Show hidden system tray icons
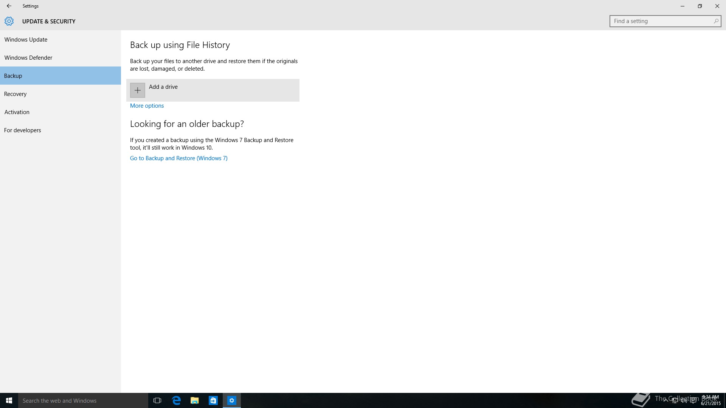This screenshot has height=408, width=726. click(x=665, y=400)
